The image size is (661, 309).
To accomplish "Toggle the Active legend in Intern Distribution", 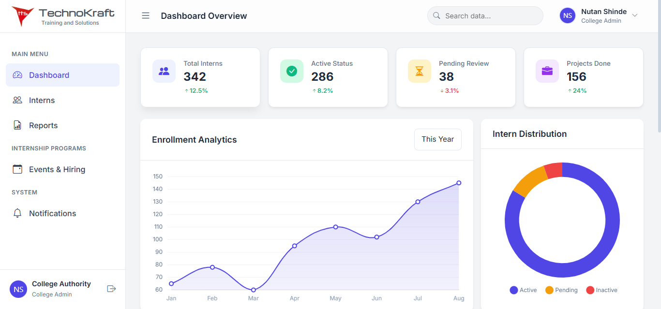I will pyautogui.click(x=523, y=290).
